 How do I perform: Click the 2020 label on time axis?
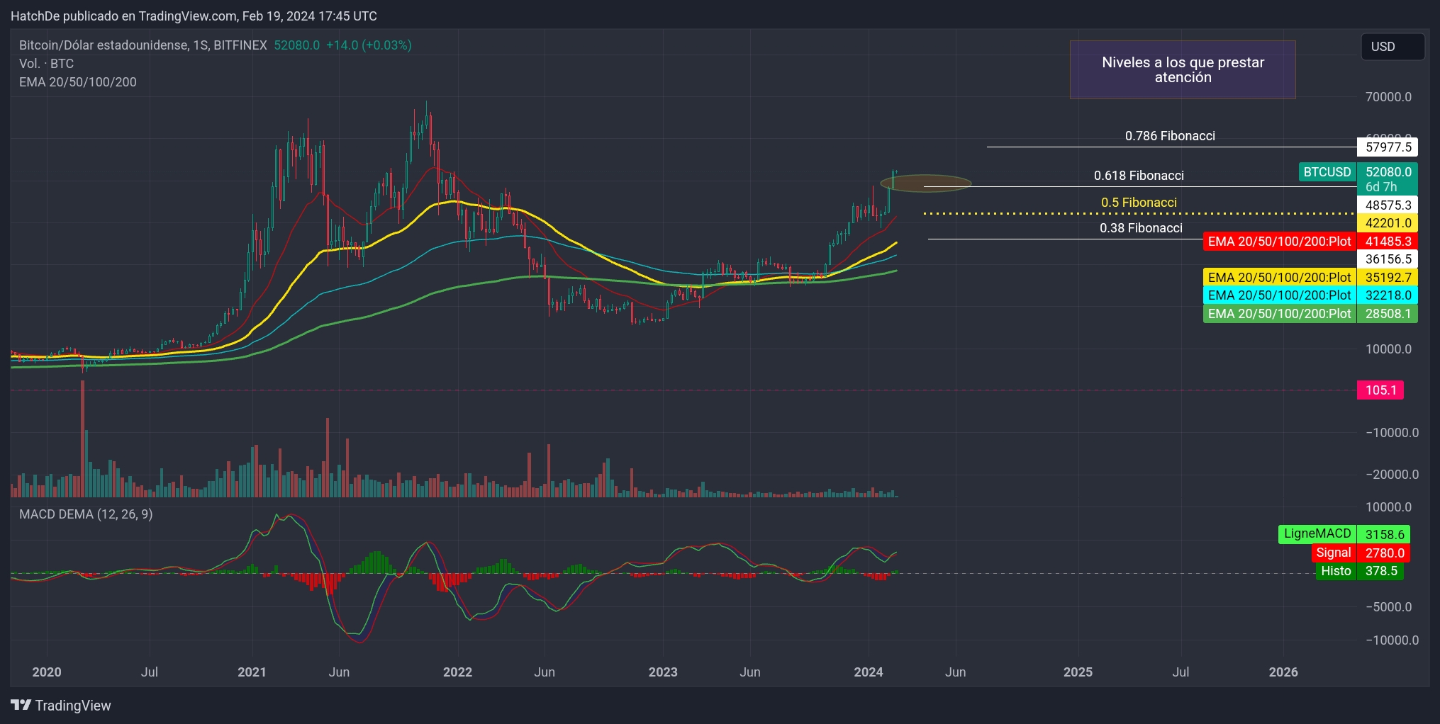pos(47,672)
